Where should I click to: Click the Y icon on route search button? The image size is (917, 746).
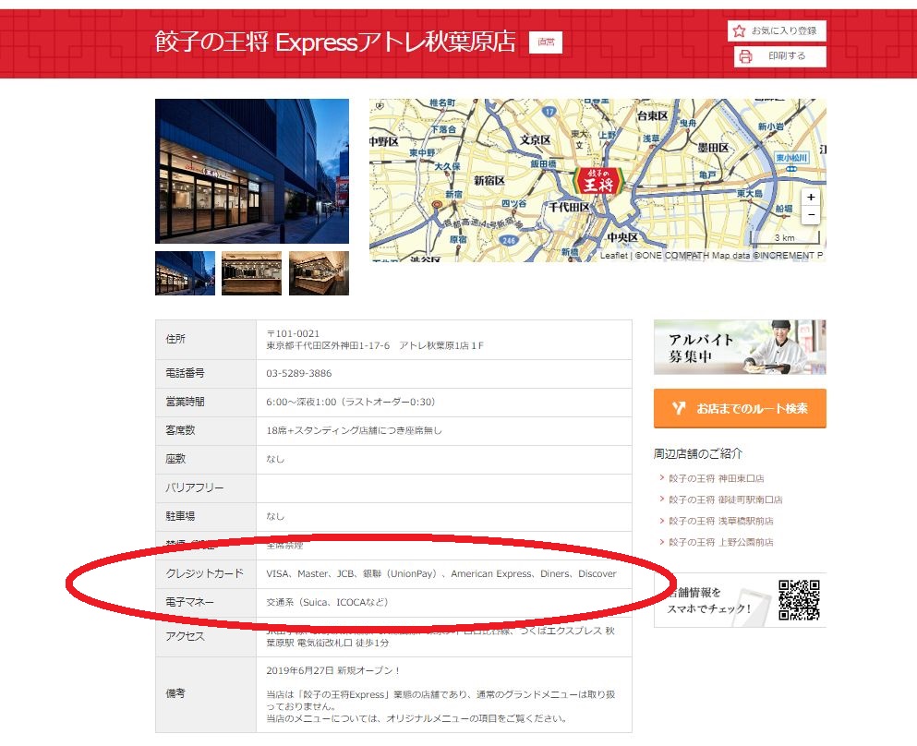pyautogui.click(x=679, y=408)
